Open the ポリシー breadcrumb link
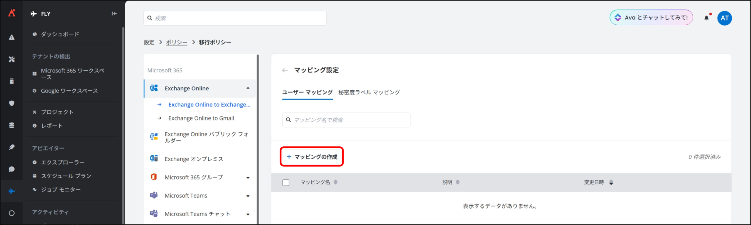Image resolution: width=751 pixels, height=225 pixels. (x=176, y=43)
